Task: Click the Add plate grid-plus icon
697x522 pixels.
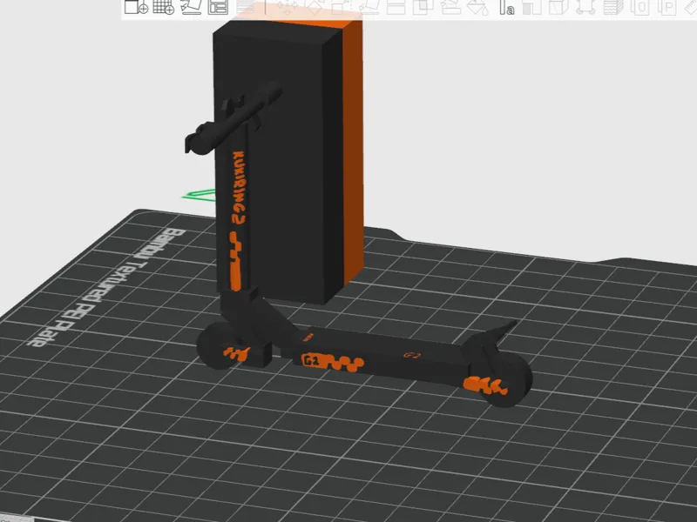Action: tap(163, 7)
